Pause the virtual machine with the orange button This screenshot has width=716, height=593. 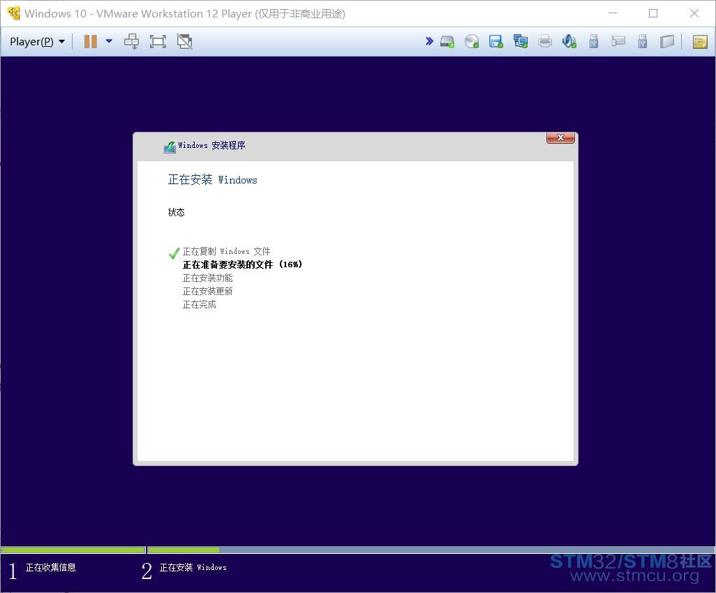91,42
